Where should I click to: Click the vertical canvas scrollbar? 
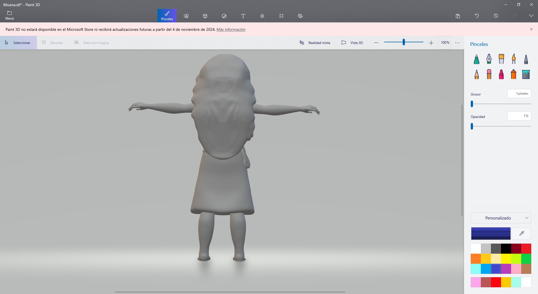click(x=462, y=160)
